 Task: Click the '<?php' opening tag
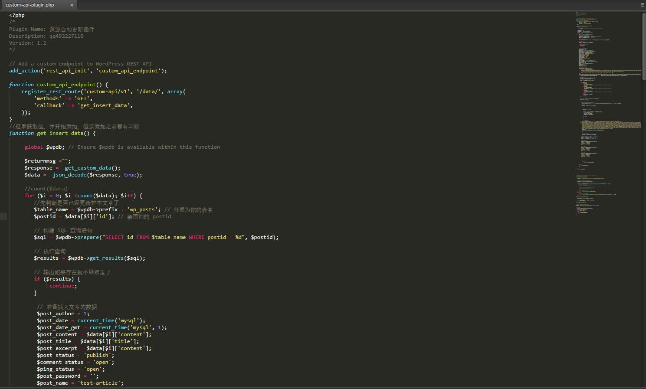(x=17, y=15)
